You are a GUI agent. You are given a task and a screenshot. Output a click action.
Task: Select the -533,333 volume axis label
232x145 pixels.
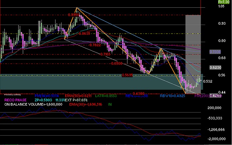[215, 118]
